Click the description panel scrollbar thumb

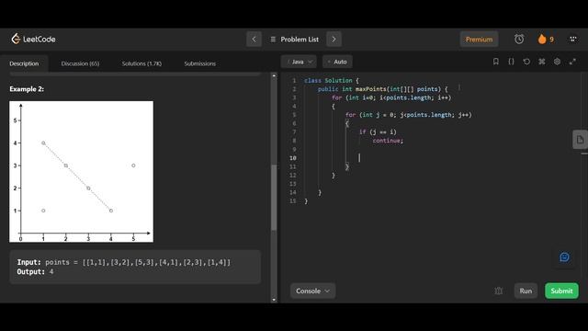[274, 198]
